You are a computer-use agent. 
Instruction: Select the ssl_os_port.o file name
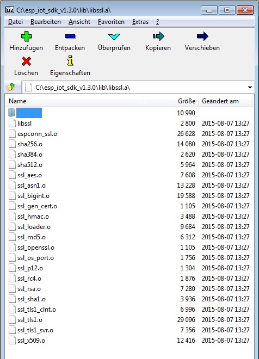pos(36,258)
